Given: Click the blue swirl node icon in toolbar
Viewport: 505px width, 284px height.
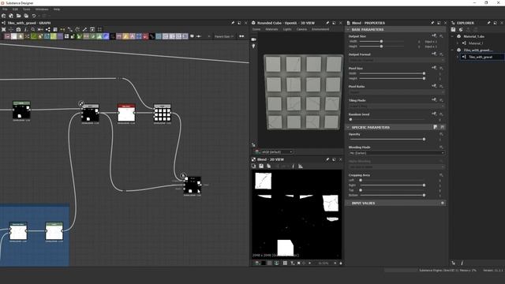Looking at the screenshot, I should click(106, 36).
